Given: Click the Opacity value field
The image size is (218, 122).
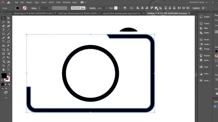Looking at the screenshot, I should tap(101, 8).
